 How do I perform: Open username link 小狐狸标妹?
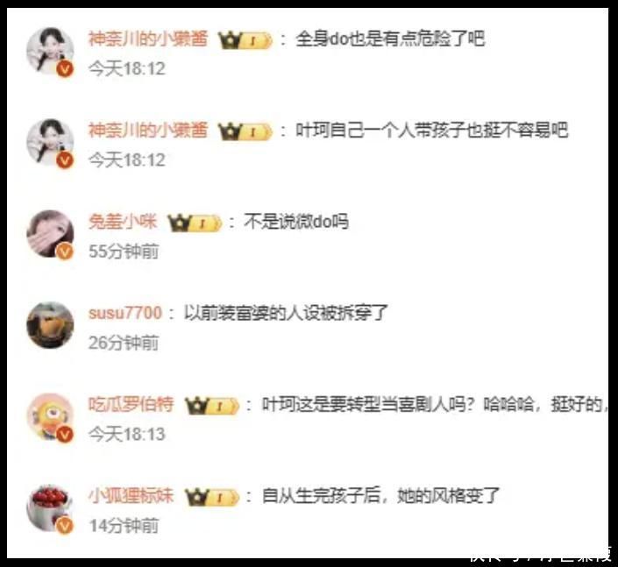tap(131, 496)
